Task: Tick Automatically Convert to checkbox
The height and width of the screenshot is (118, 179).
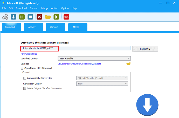Action: point(25,78)
